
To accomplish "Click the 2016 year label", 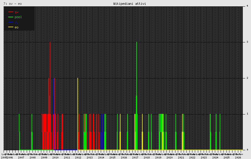I will pyautogui.click(x=124, y=157).
